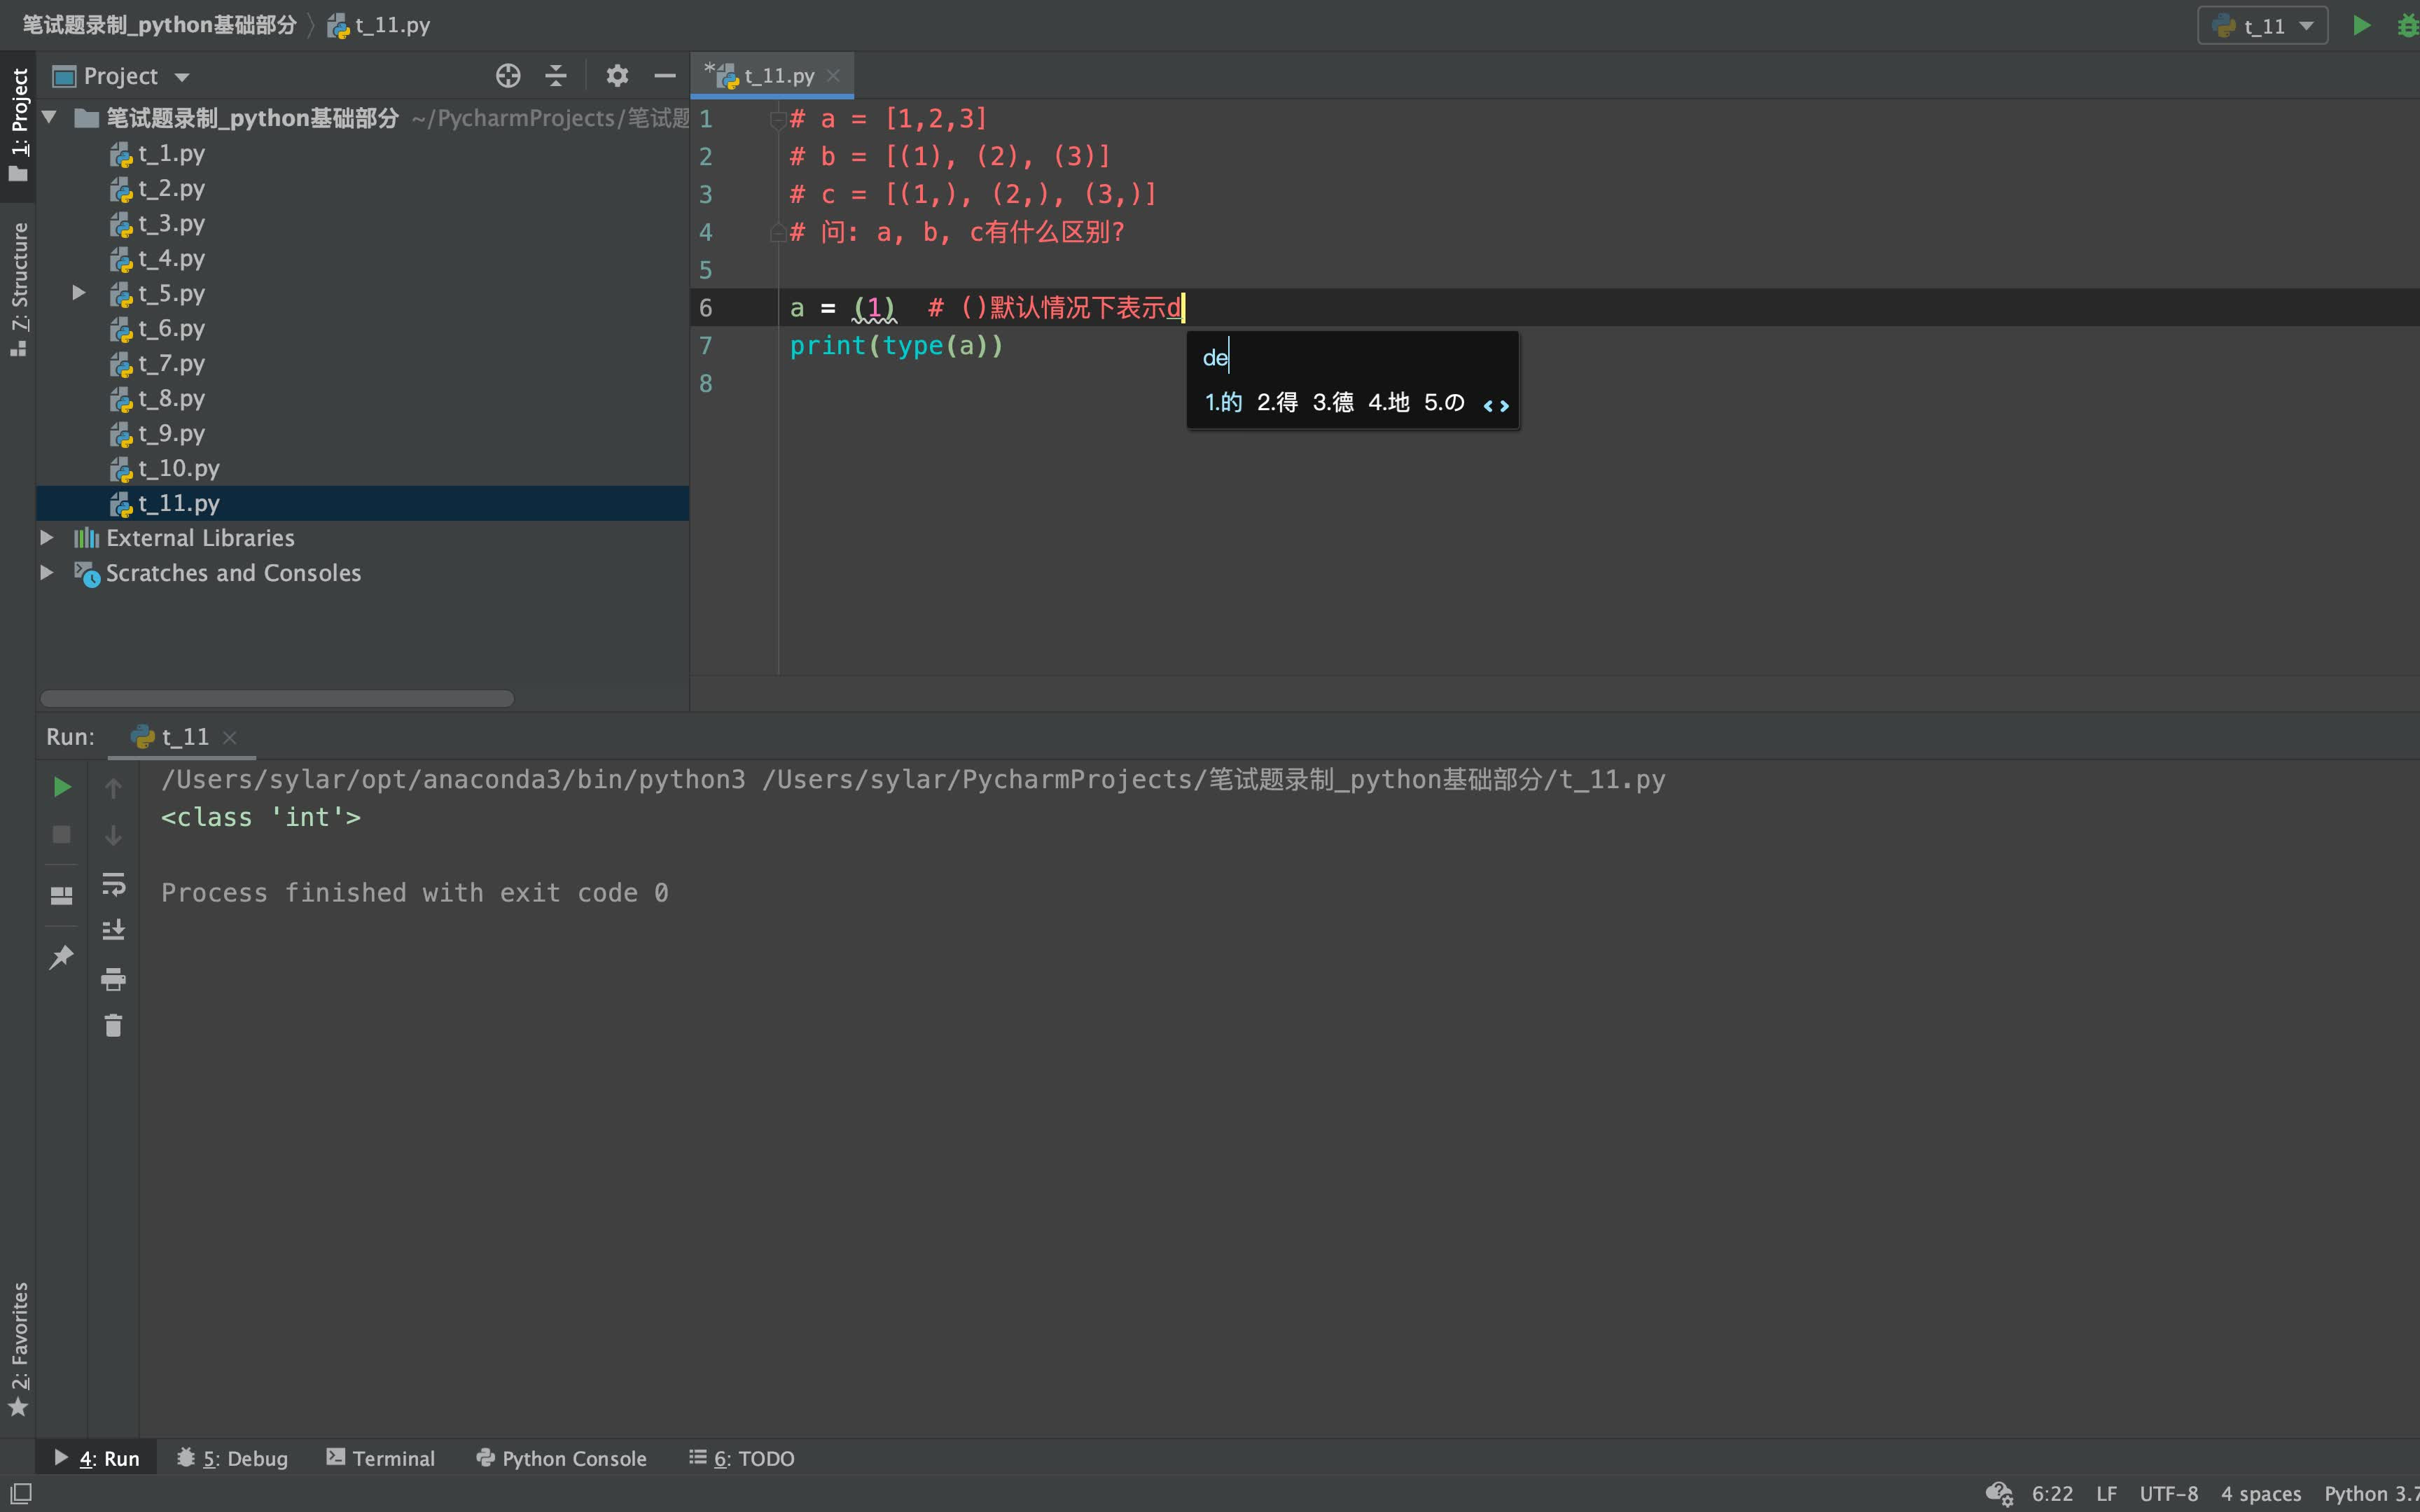
Task: Collapse the 笔试题录制_python基础部分 root folder
Action: click(48, 118)
